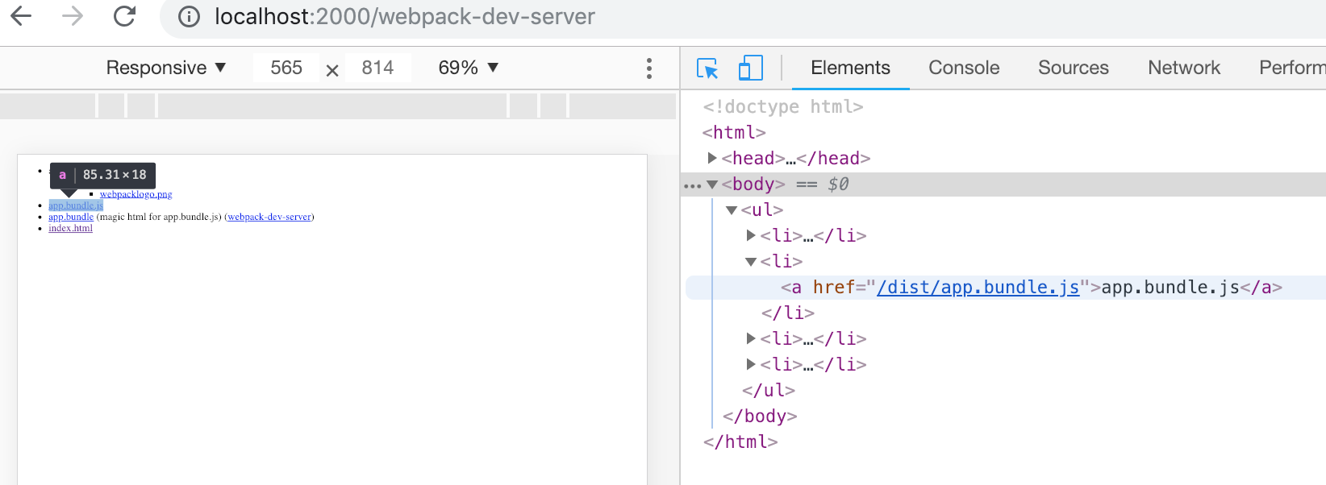
Task: Expand the head element node
Action: (712, 158)
